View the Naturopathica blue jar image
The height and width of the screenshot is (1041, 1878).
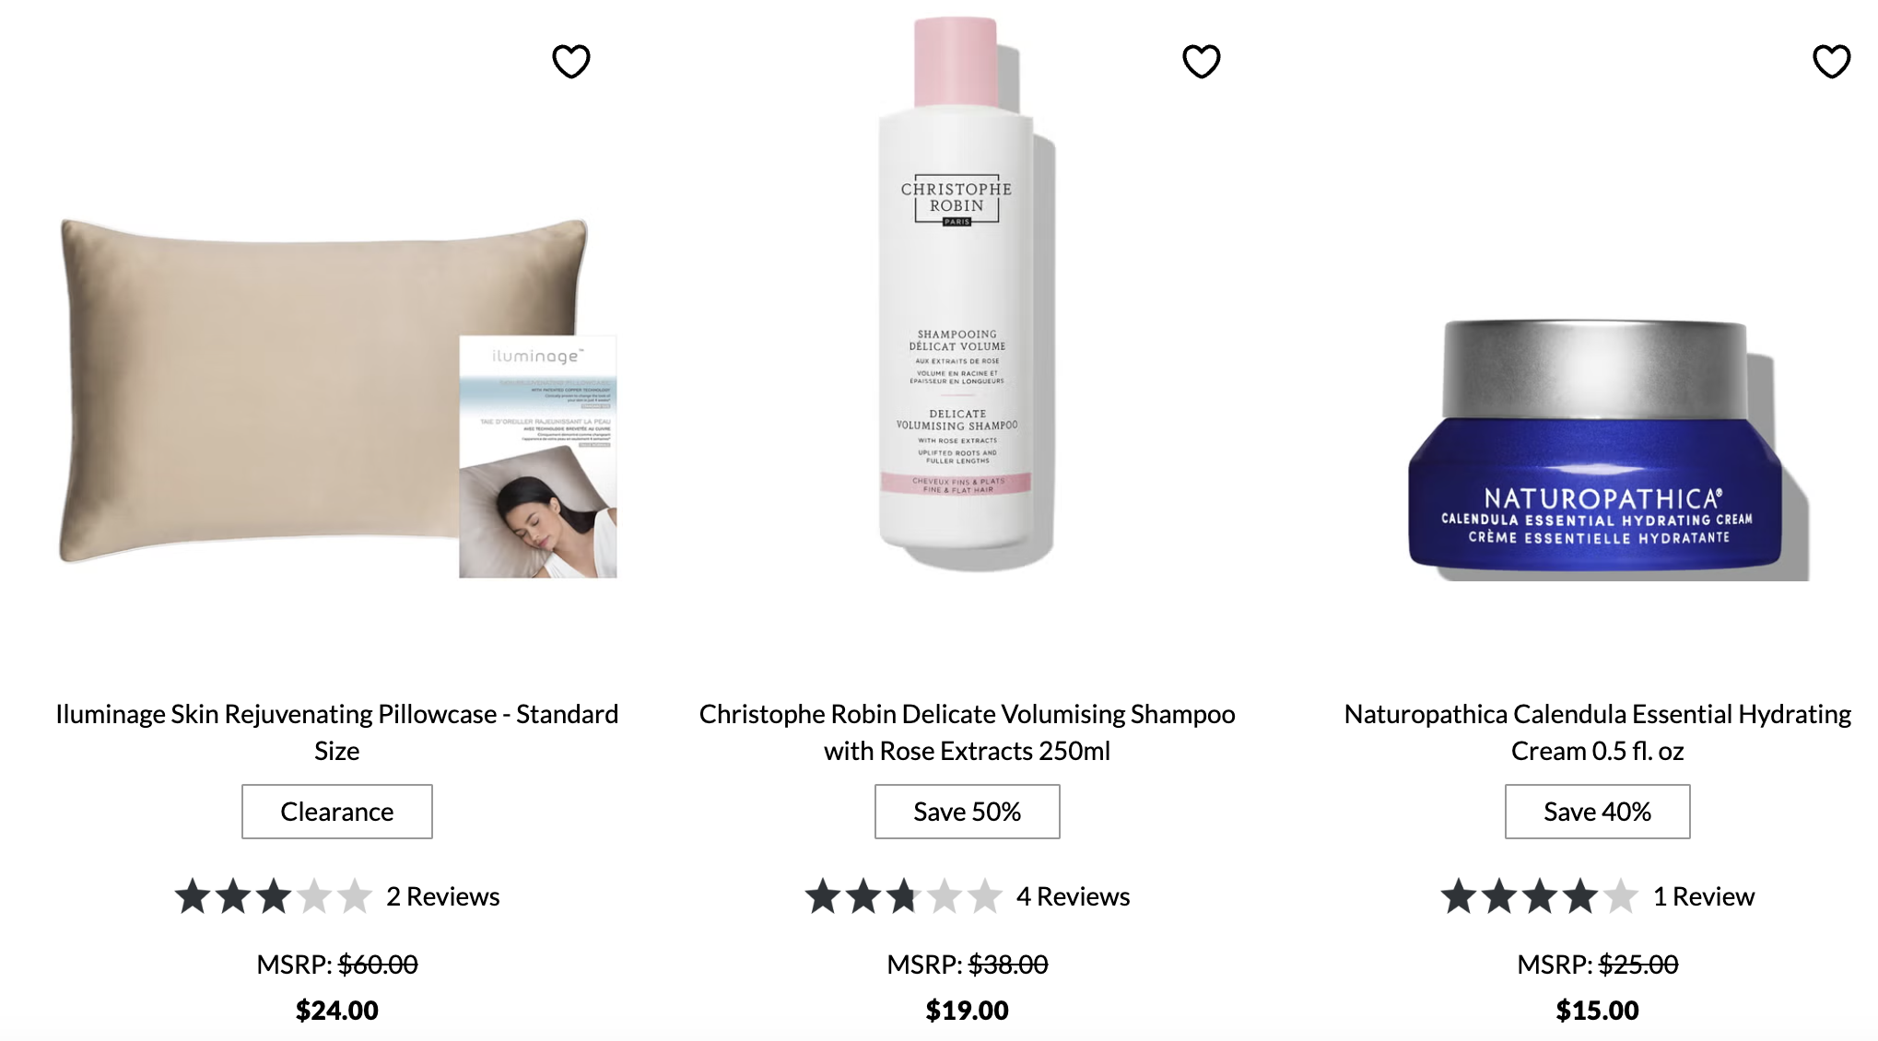[1606, 450]
